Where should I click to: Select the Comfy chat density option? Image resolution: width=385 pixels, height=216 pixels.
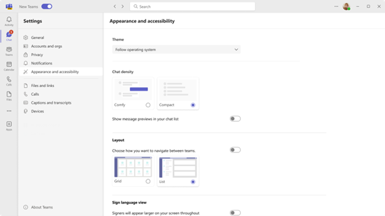point(148,105)
